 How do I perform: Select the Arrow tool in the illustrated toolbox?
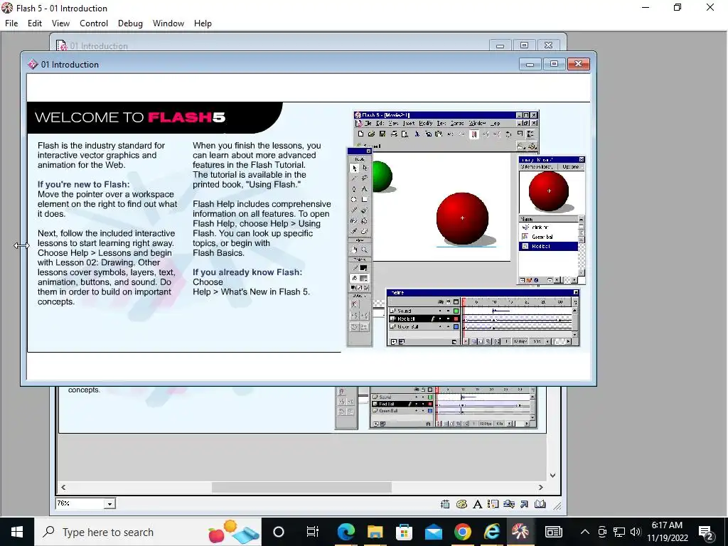(x=354, y=168)
